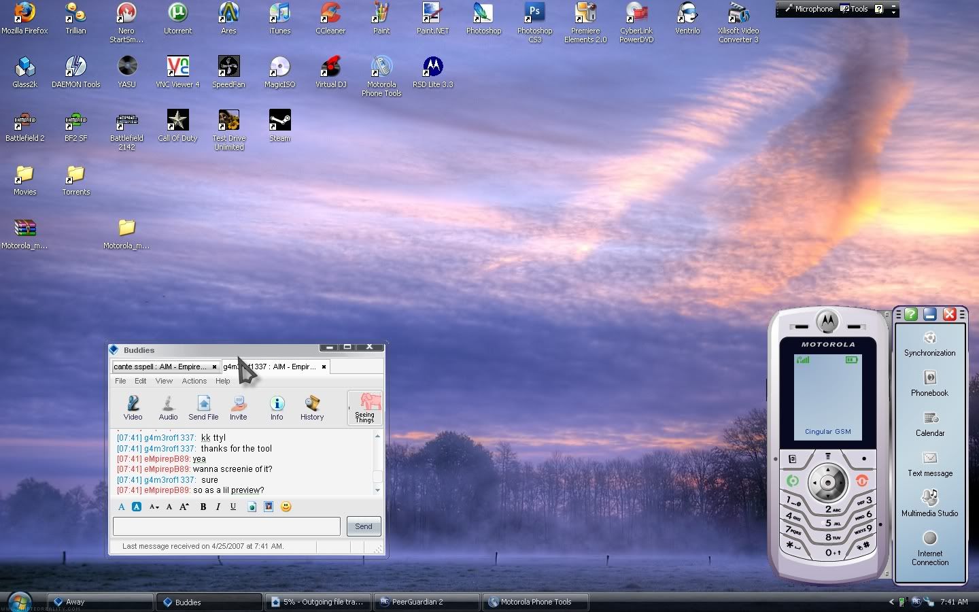The height and width of the screenshot is (612, 979).
Task: Open Text message in Motorola Phone Tools
Action: click(x=929, y=464)
